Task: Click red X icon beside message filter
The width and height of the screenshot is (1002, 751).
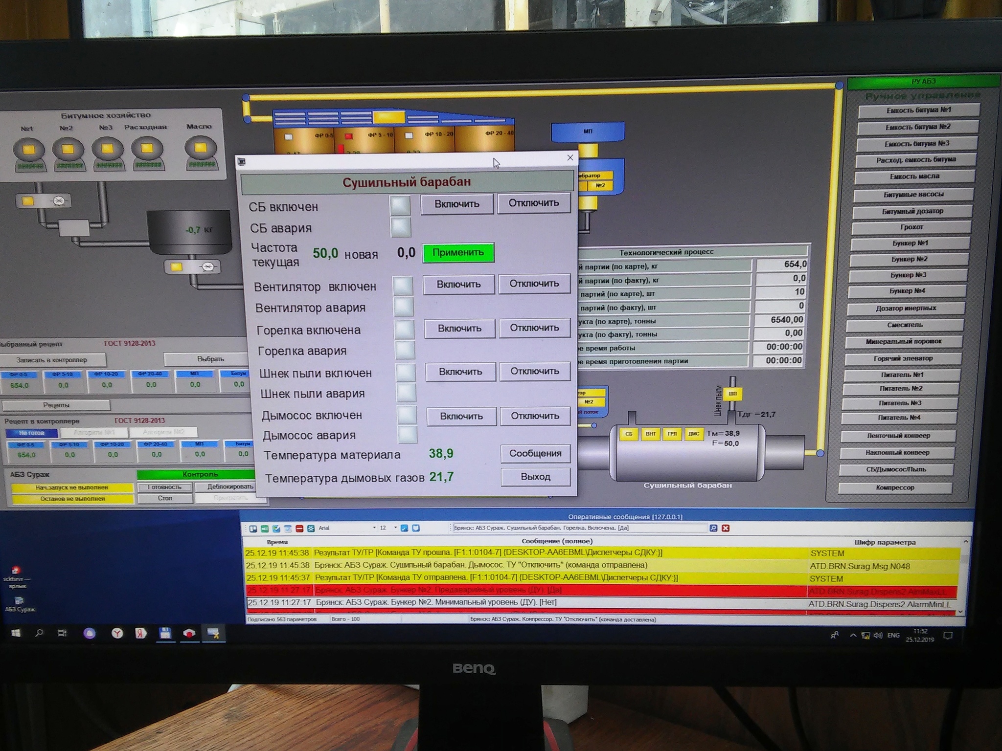Action: [726, 528]
